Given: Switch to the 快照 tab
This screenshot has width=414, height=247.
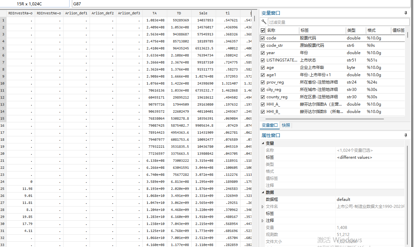Looking at the screenshot, I should click(x=286, y=125).
